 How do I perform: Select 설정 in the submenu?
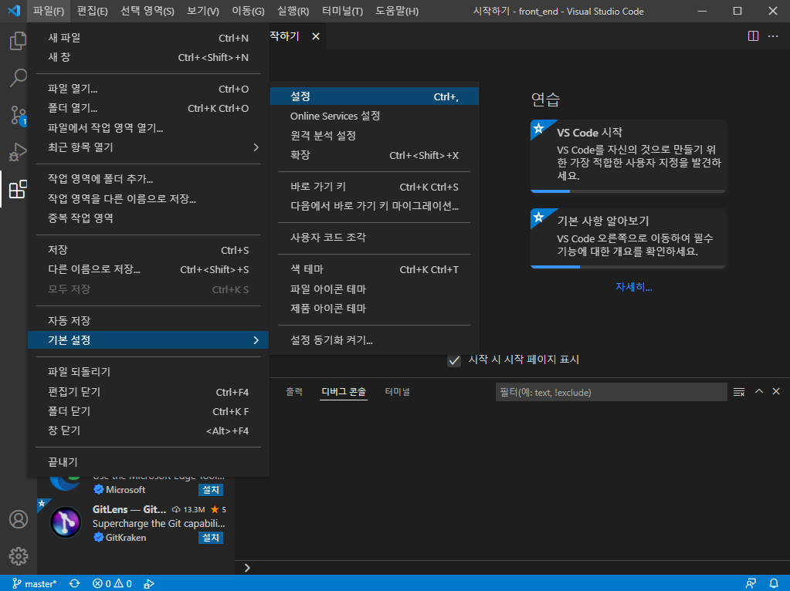click(375, 96)
